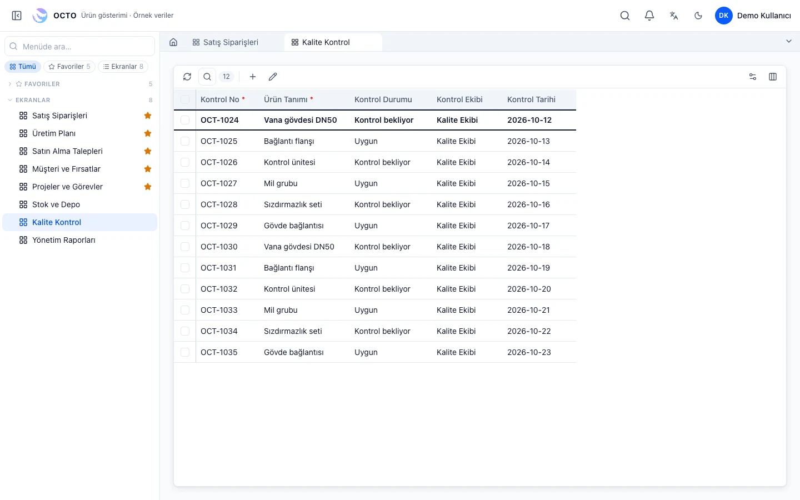Viewport: 800px width, 500px height.
Task: Filter menu by Ekranlar
Action: (123, 67)
